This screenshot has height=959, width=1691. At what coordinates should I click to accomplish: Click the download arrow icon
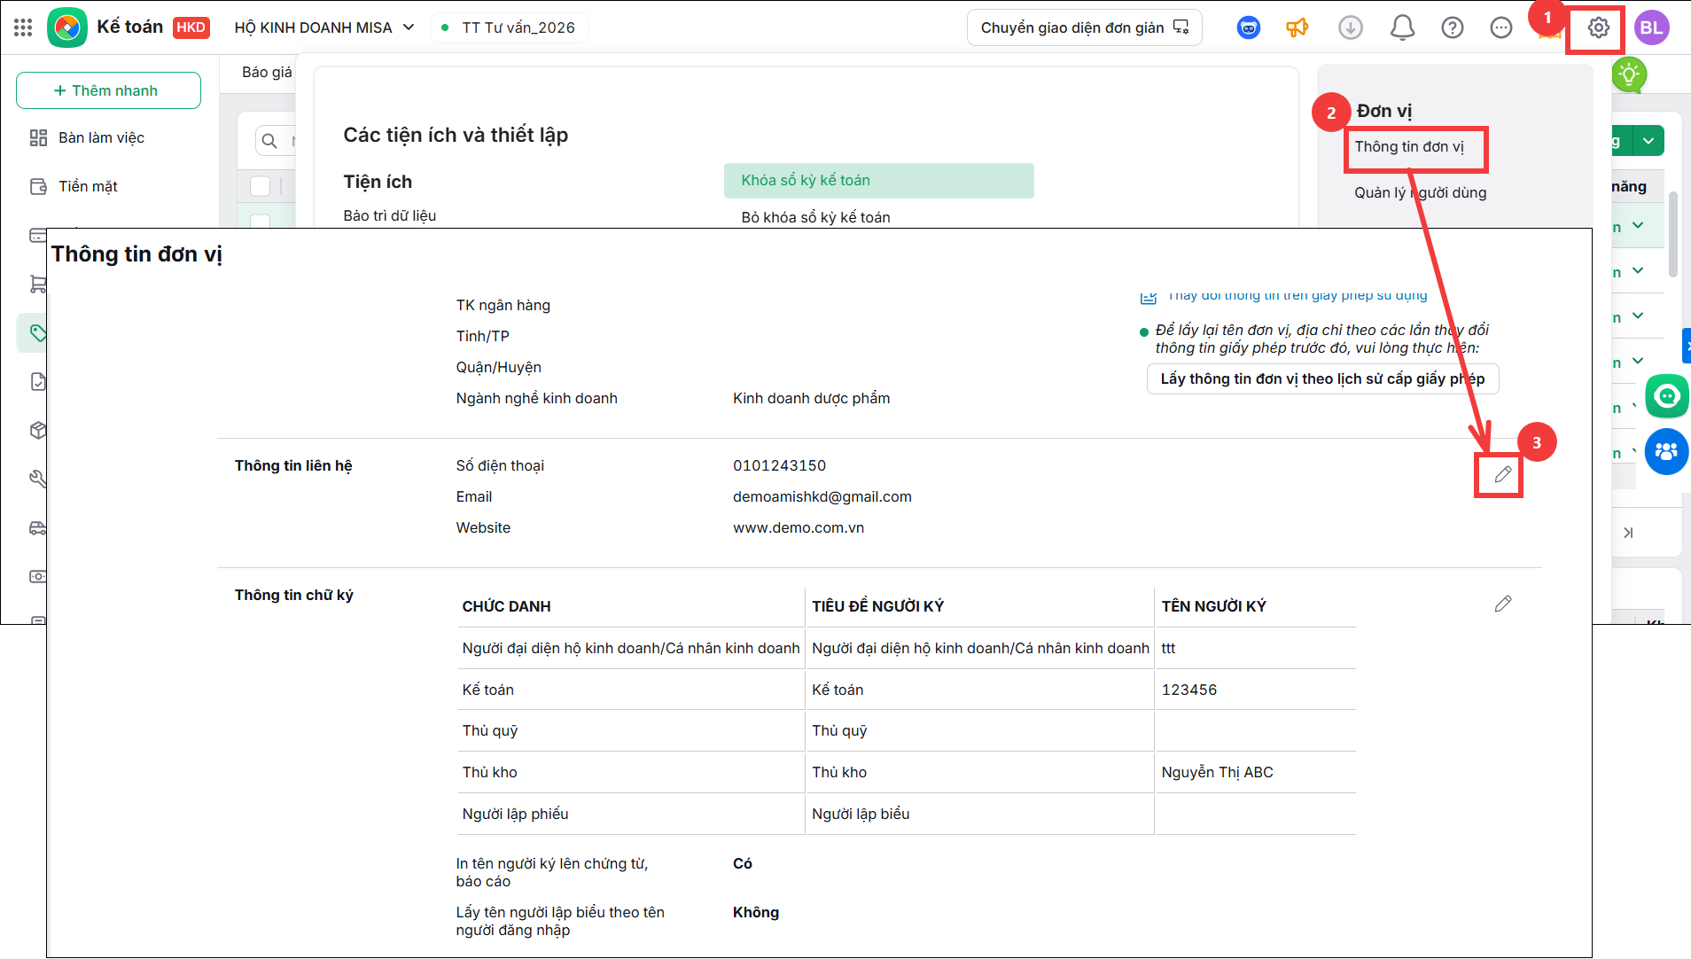point(1350,27)
